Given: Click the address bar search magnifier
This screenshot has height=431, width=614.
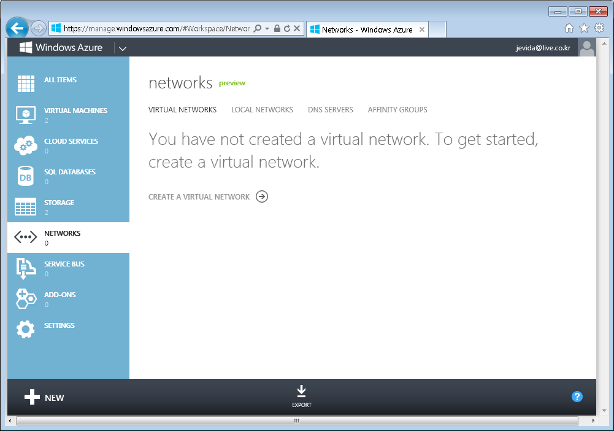Looking at the screenshot, I should point(257,28).
